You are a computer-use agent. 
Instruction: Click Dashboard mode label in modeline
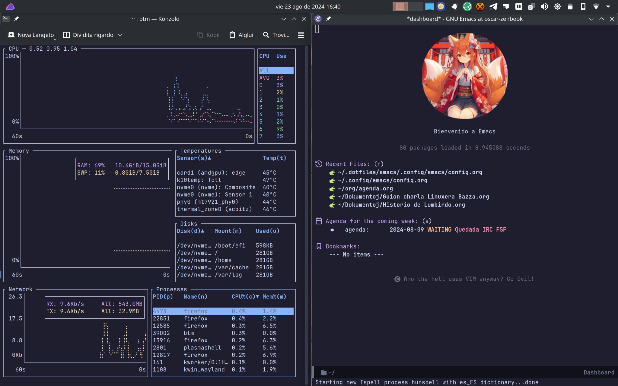coord(599,372)
